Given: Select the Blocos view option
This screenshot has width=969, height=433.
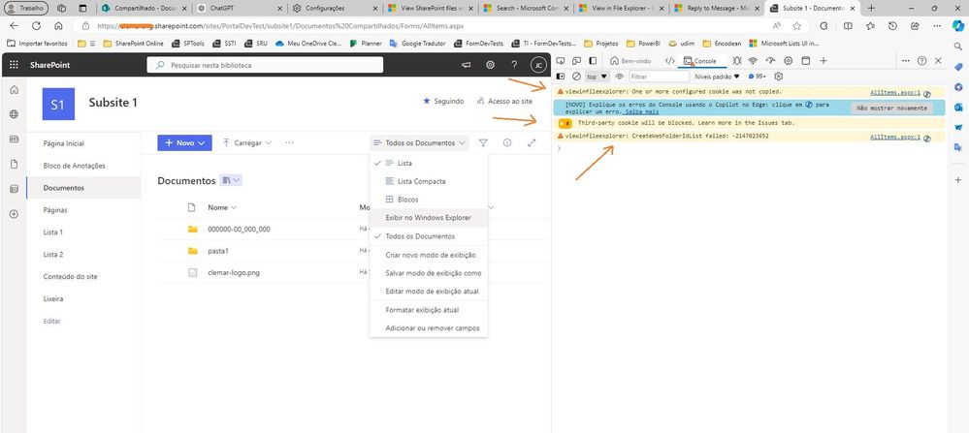Looking at the screenshot, I should [x=429, y=200].
